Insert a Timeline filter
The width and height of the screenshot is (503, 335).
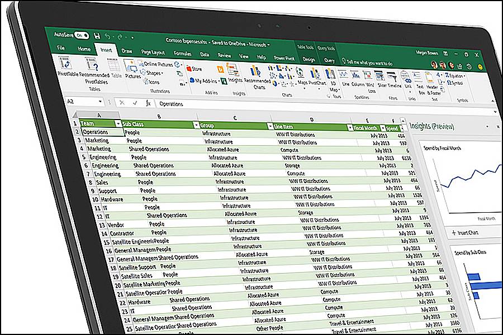[x=395, y=79]
